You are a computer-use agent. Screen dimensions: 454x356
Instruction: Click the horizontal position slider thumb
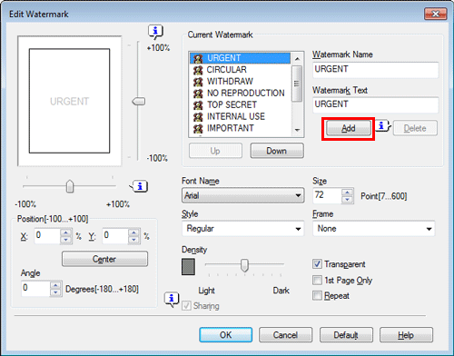point(70,186)
